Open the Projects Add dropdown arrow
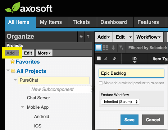Screen dimensions: 168x130 tap(18, 53)
